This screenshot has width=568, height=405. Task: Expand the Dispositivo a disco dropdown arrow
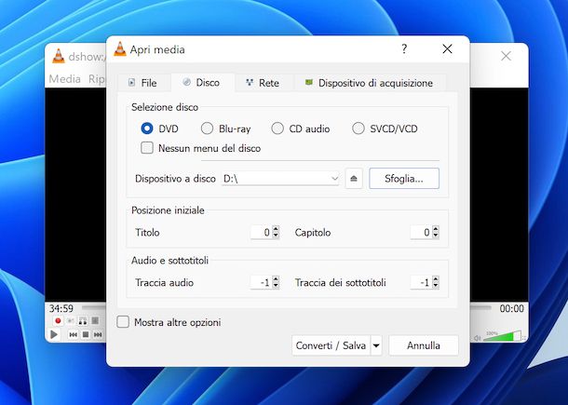pyautogui.click(x=334, y=178)
